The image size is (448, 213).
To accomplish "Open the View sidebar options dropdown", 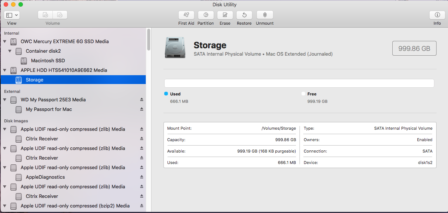I will (x=12, y=15).
